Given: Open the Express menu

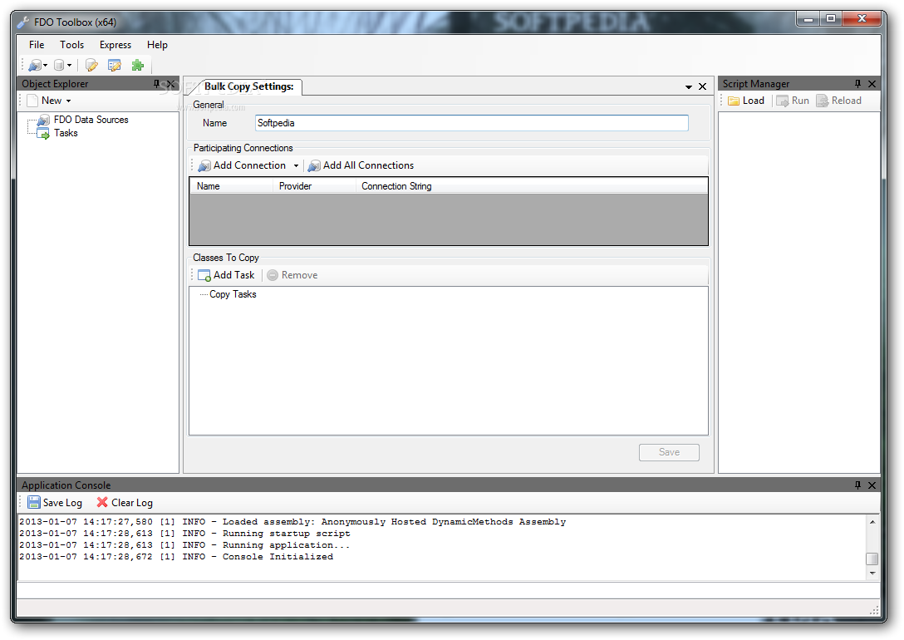Looking at the screenshot, I should pyautogui.click(x=115, y=44).
